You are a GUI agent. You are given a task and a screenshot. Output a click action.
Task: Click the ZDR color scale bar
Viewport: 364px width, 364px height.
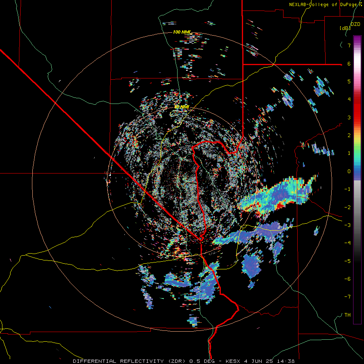(357, 180)
